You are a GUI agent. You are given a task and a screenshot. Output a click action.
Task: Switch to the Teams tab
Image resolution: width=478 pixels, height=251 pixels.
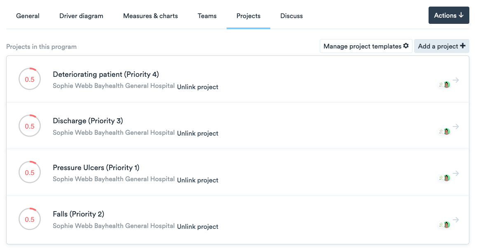[207, 16]
